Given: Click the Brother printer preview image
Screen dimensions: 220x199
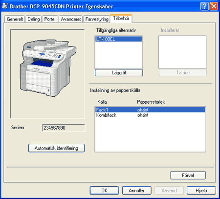Looking at the screenshot, I should click(48, 68).
